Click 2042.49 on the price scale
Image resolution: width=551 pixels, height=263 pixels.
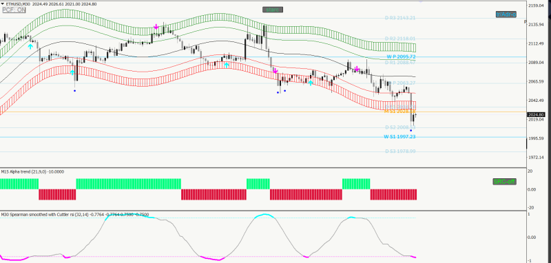pos(537,101)
